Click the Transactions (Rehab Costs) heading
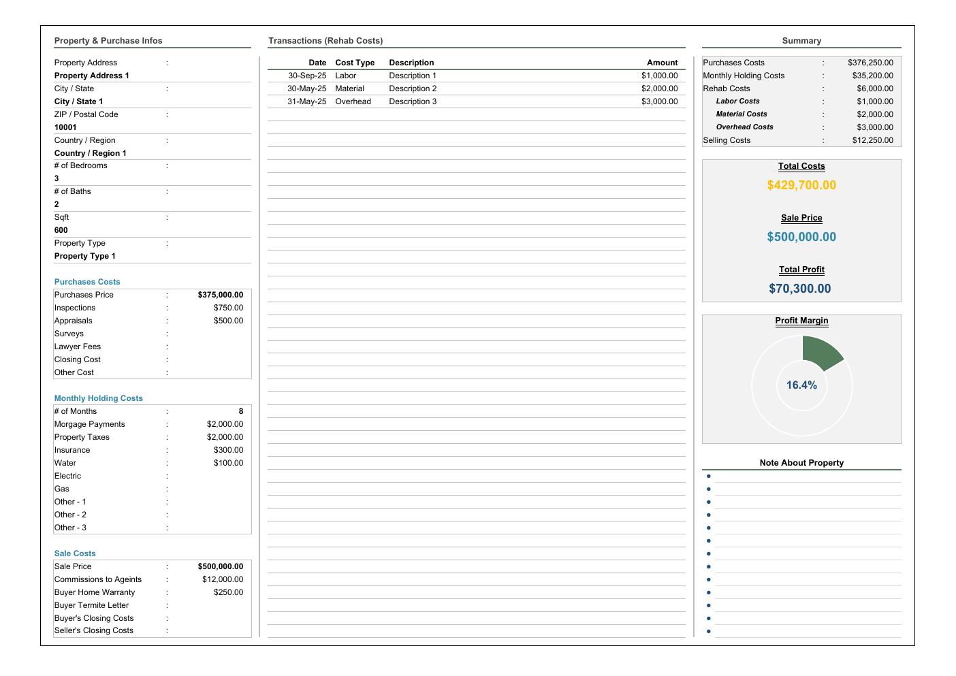 pyautogui.click(x=325, y=41)
